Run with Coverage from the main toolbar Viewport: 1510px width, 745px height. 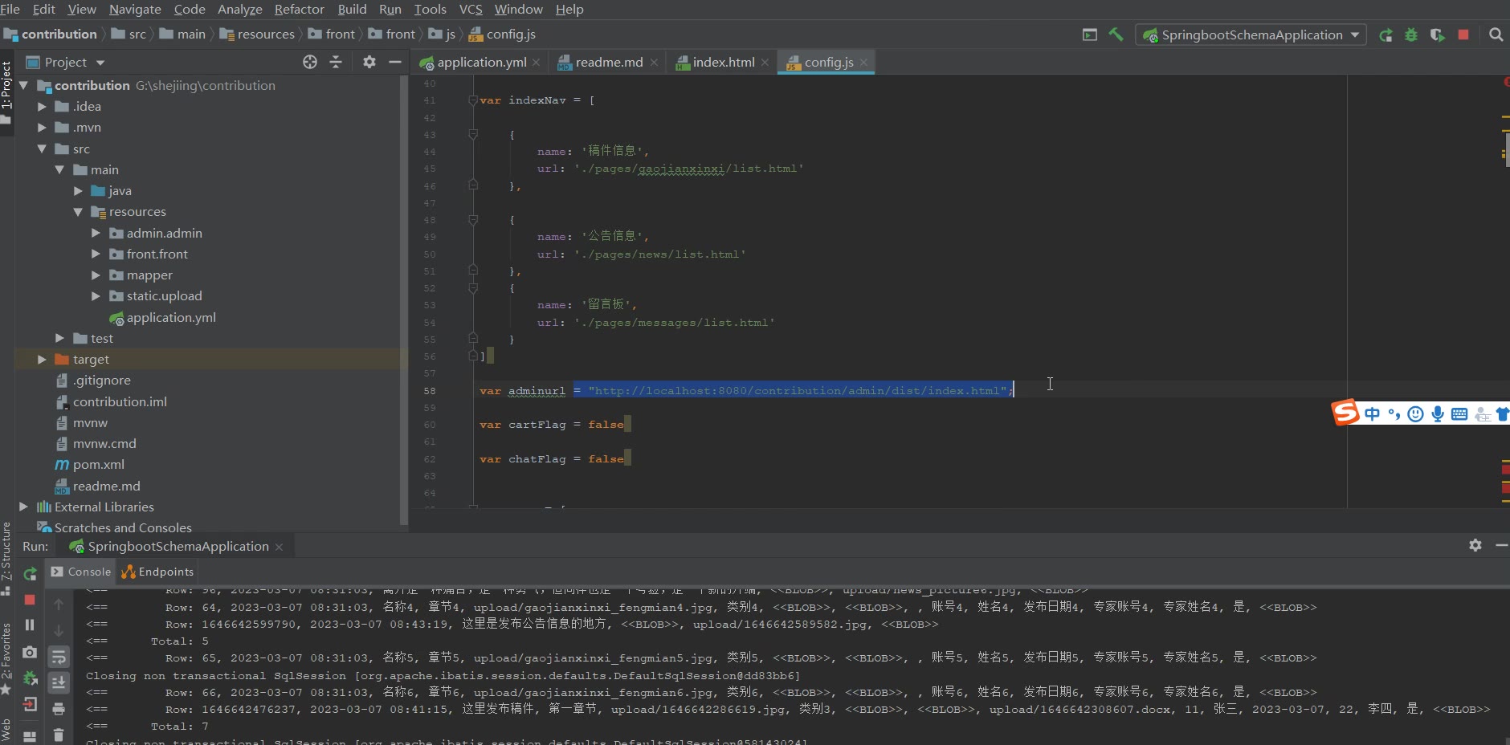(x=1438, y=35)
